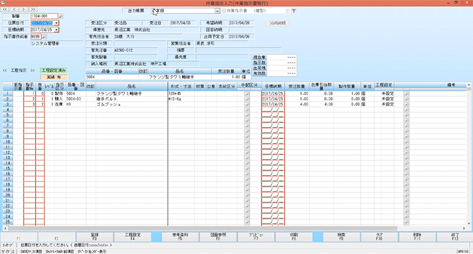Screen dimensions: 473x254
Task: Click 目標納期 cell in row 4
Action: pos(273,110)
